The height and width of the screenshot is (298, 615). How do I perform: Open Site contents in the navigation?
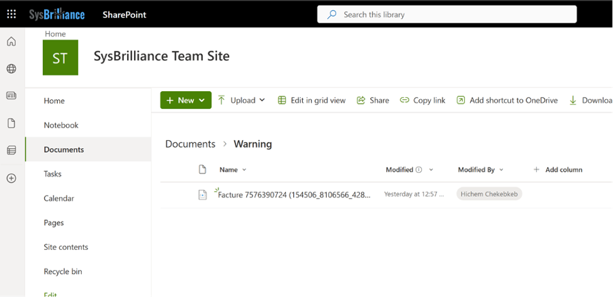coord(66,247)
